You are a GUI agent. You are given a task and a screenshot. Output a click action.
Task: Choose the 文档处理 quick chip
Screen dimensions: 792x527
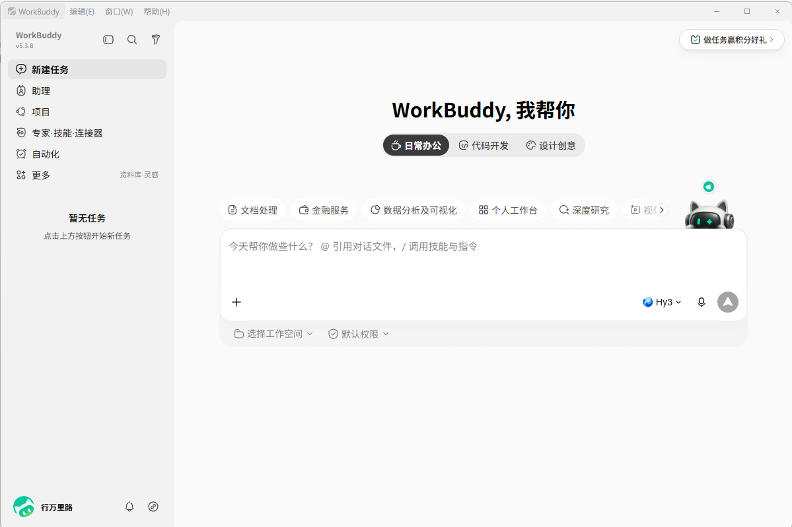(x=252, y=210)
